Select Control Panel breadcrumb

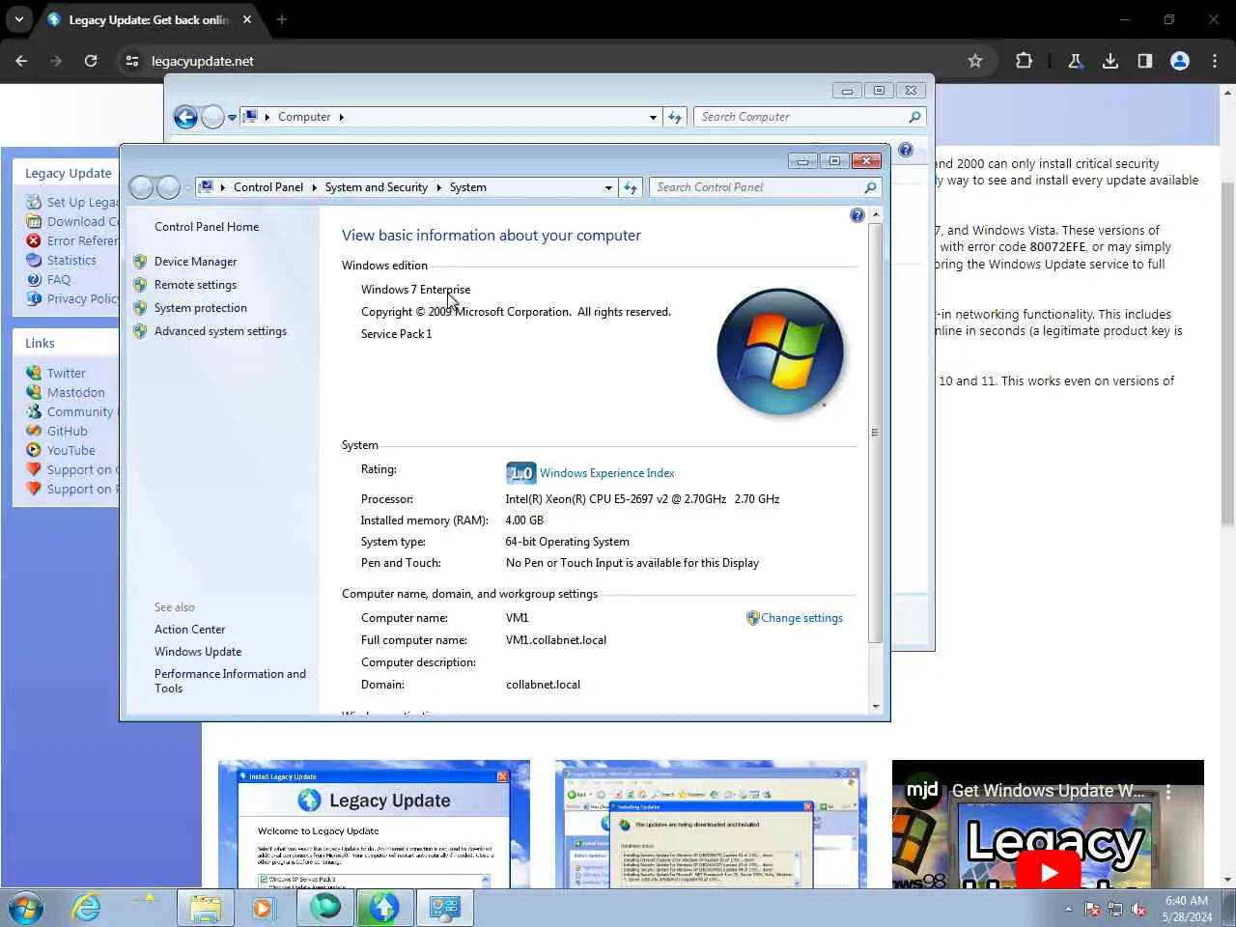(x=267, y=187)
